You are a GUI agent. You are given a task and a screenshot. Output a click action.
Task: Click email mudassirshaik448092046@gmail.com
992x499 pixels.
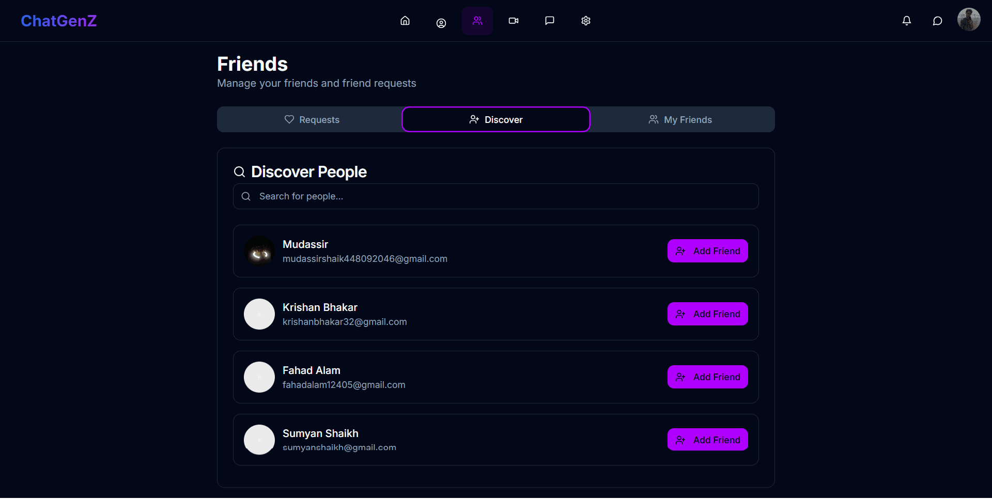click(365, 259)
